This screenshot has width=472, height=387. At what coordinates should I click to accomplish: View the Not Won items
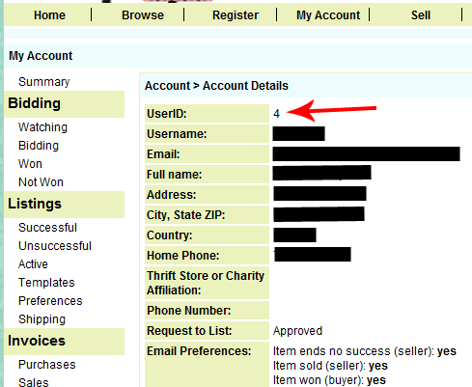(x=41, y=182)
